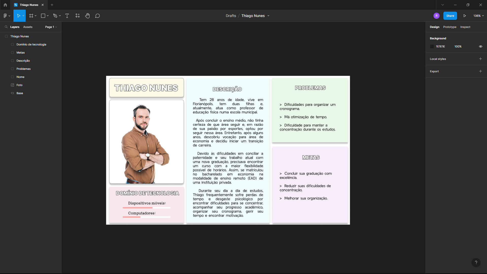Click the Computadores progress bar
Viewport: 487px width, 274px height.
click(147, 217)
